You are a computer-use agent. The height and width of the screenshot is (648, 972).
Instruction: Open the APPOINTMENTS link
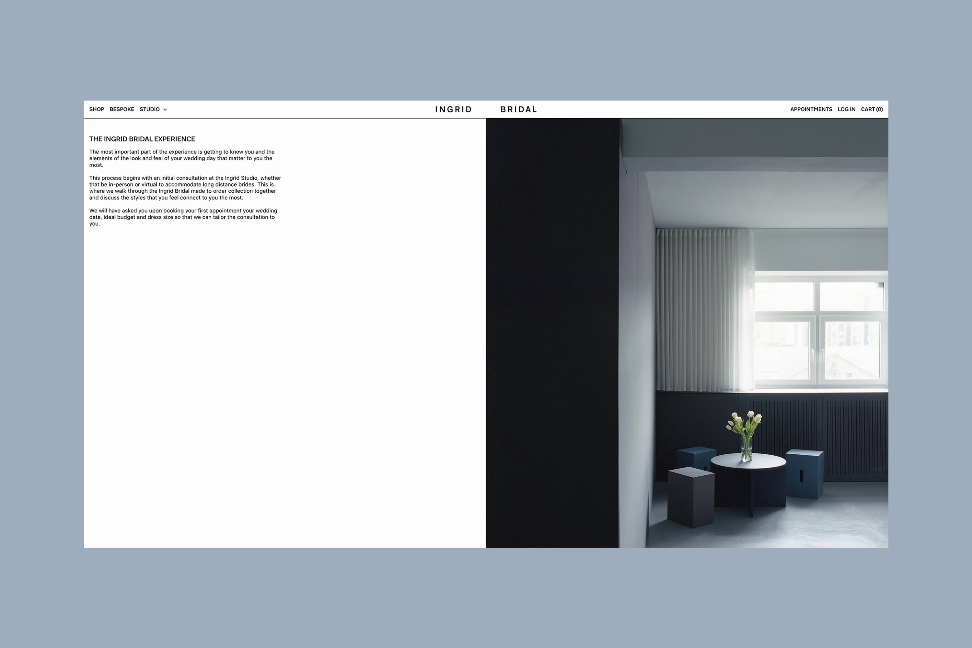811,109
